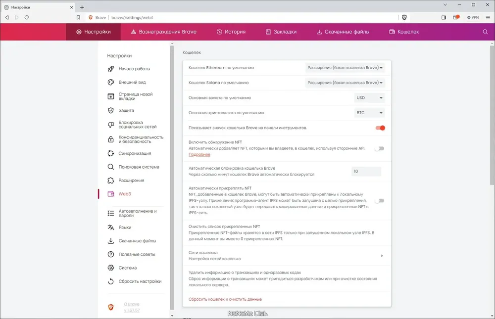Click the Поисковая система magnifier icon
Image resolution: width=495 pixels, height=319 pixels.
click(111, 167)
